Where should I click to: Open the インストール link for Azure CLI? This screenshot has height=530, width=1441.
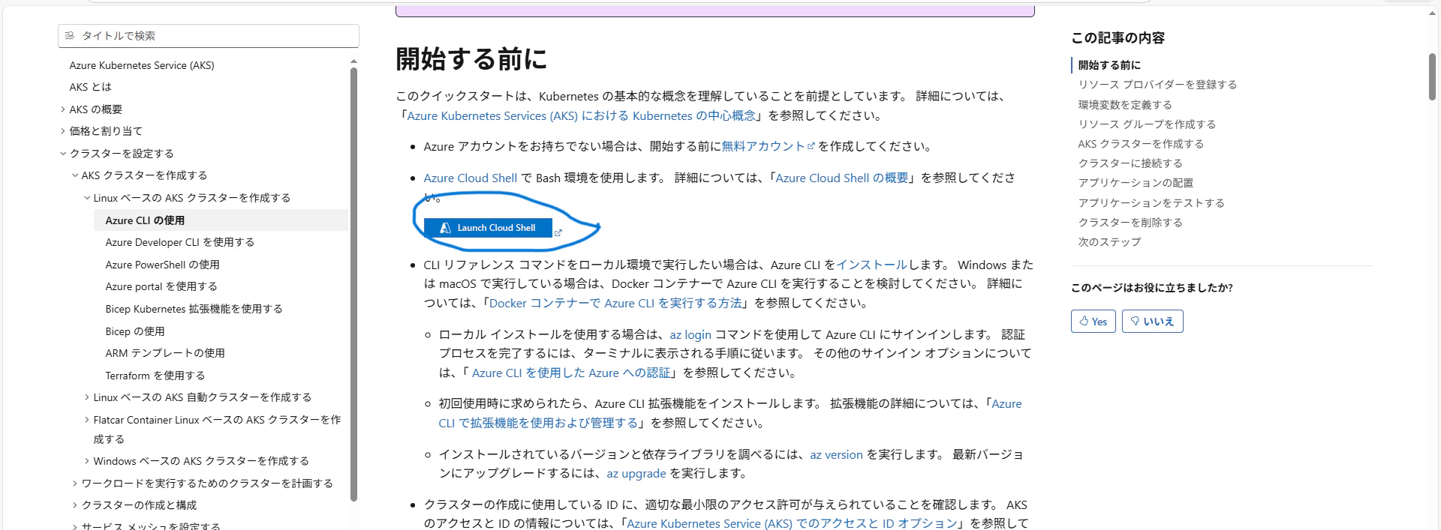tap(871, 265)
